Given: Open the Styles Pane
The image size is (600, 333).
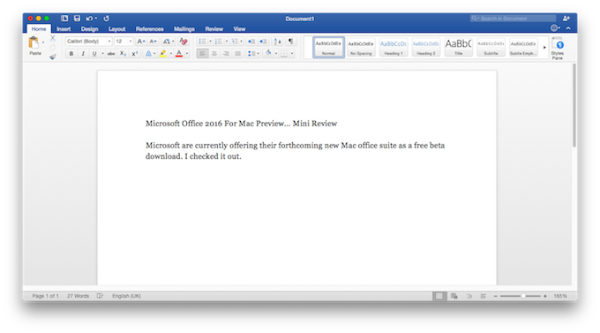Looking at the screenshot, I should tap(557, 49).
